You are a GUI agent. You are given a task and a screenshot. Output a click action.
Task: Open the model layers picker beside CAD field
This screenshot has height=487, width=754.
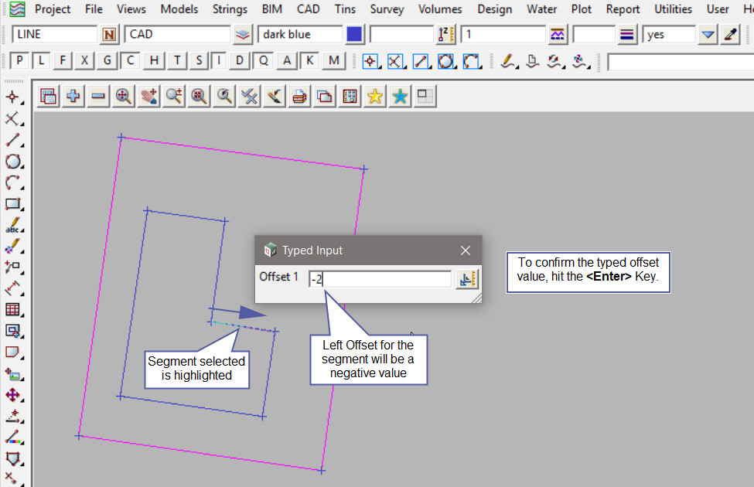click(244, 35)
